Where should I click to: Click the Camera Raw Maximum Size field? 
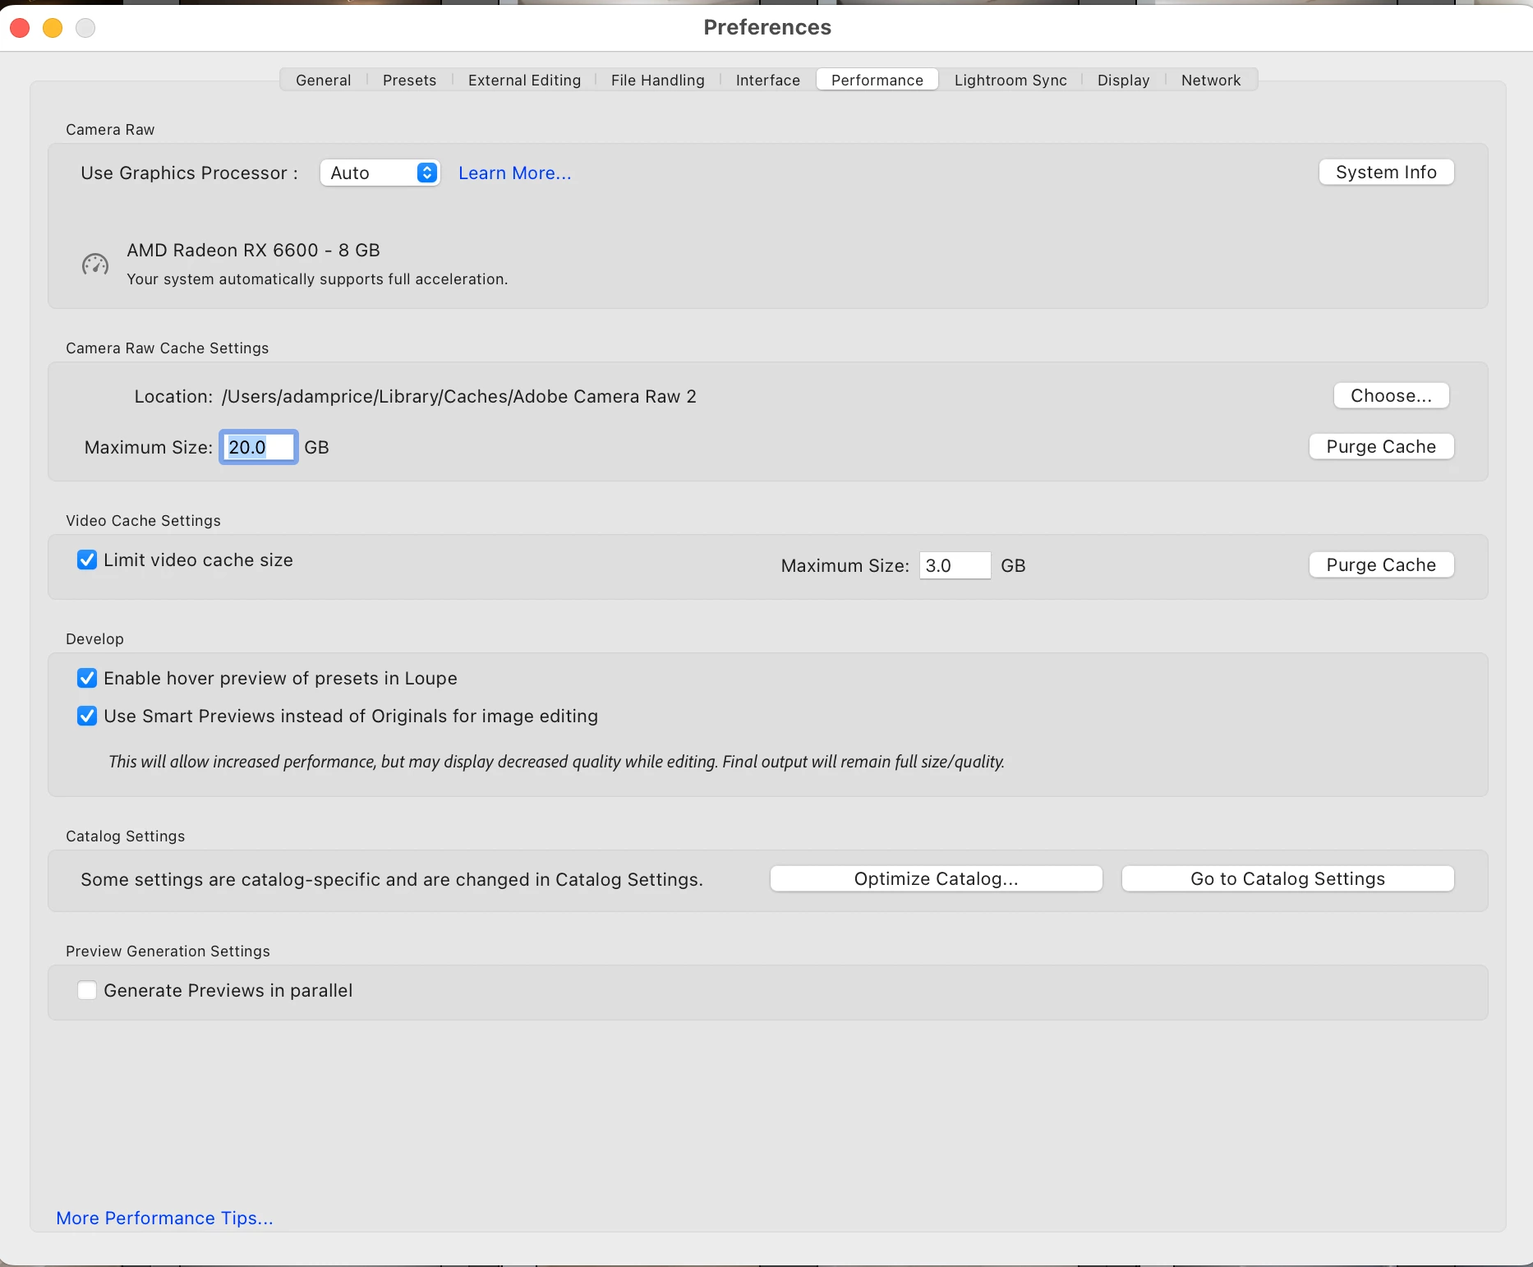pyautogui.click(x=258, y=447)
